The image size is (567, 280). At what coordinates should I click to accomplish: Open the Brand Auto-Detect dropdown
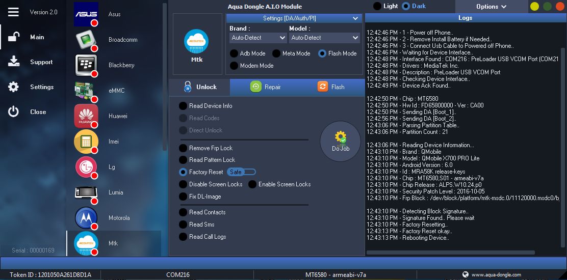[258, 38]
